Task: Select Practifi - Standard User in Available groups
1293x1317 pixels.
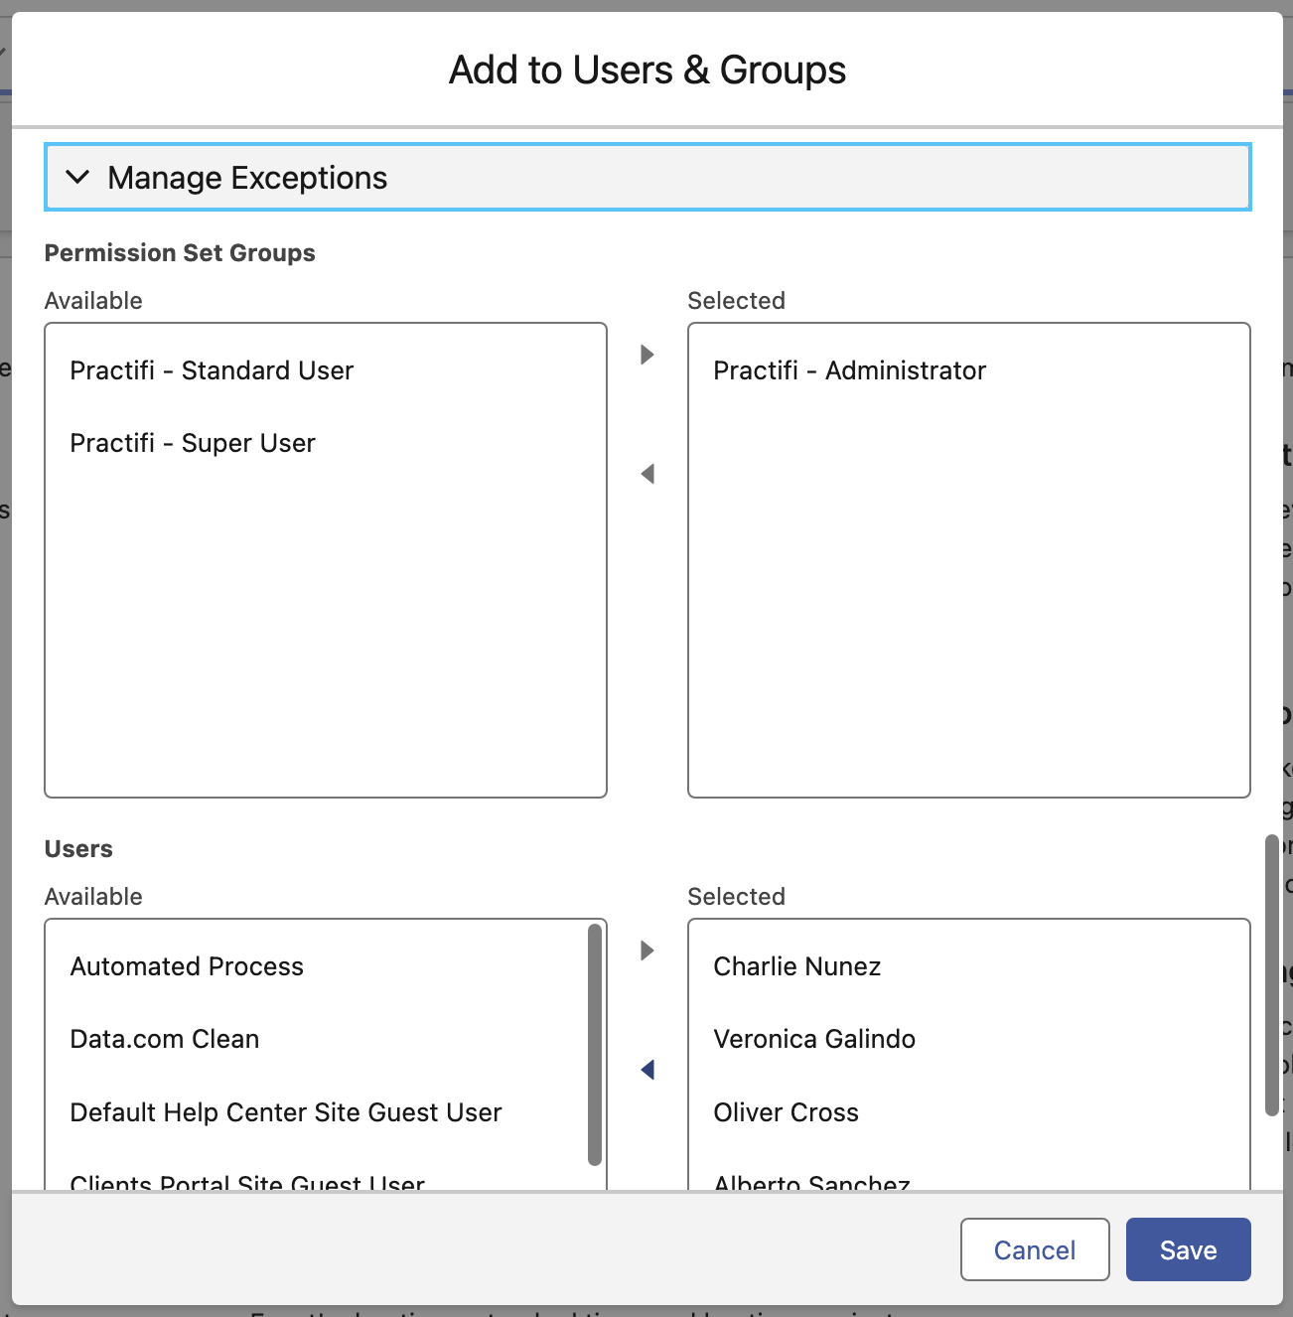Action: click(x=326, y=370)
